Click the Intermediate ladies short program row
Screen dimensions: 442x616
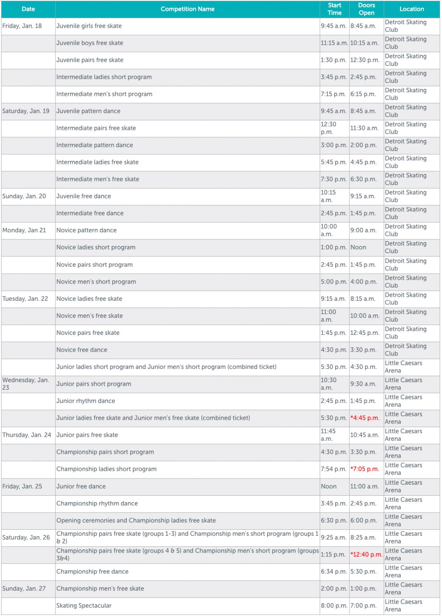click(104, 77)
